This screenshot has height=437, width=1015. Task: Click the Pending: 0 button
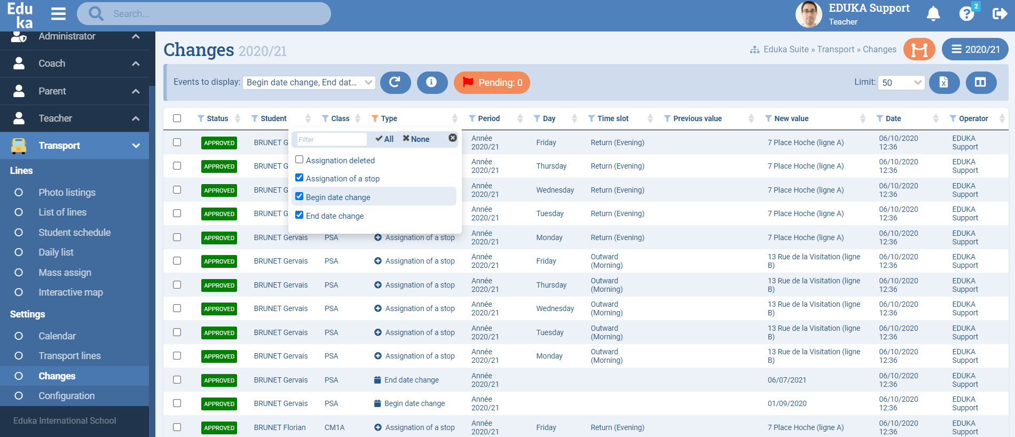click(x=492, y=83)
